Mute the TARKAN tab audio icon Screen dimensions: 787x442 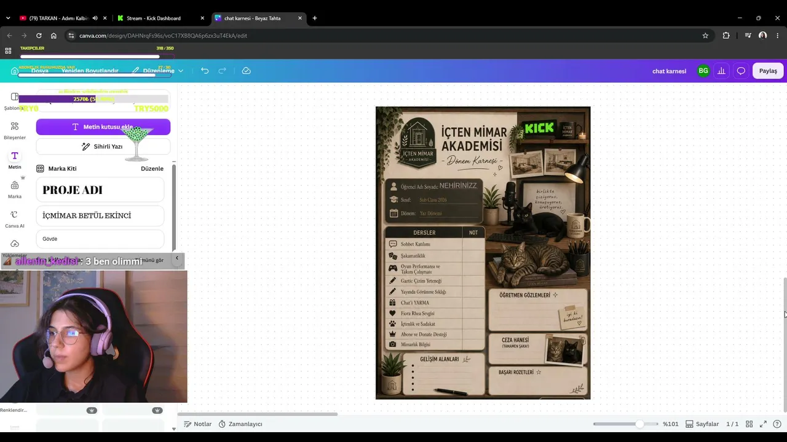pos(95,18)
